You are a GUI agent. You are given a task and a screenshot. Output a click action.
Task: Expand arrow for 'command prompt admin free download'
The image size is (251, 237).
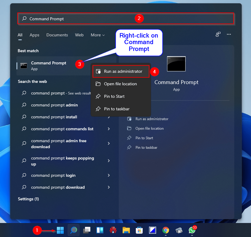[x=109, y=143]
